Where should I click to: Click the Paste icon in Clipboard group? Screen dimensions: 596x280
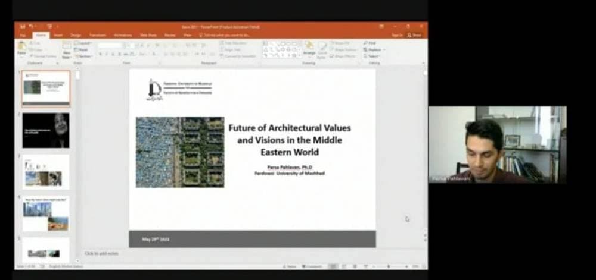click(21, 48)
